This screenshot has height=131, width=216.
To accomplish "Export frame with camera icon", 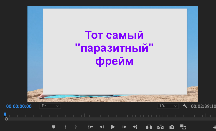I will point(172,127).
